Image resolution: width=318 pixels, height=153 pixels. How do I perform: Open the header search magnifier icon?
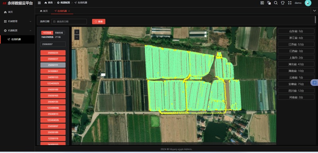[276, 3]
